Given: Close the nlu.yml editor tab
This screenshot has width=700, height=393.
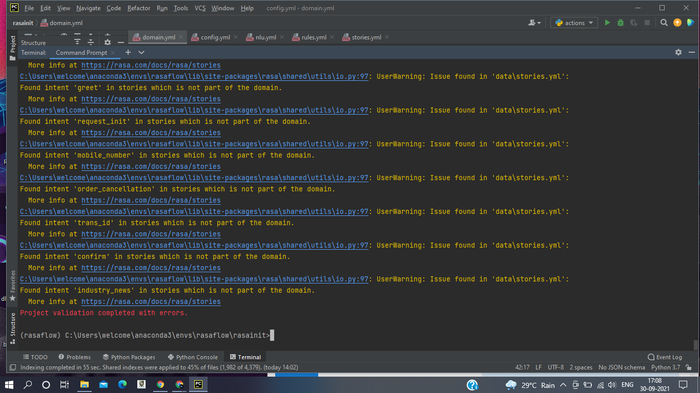Looking at the screenshot, I should 282,37.
